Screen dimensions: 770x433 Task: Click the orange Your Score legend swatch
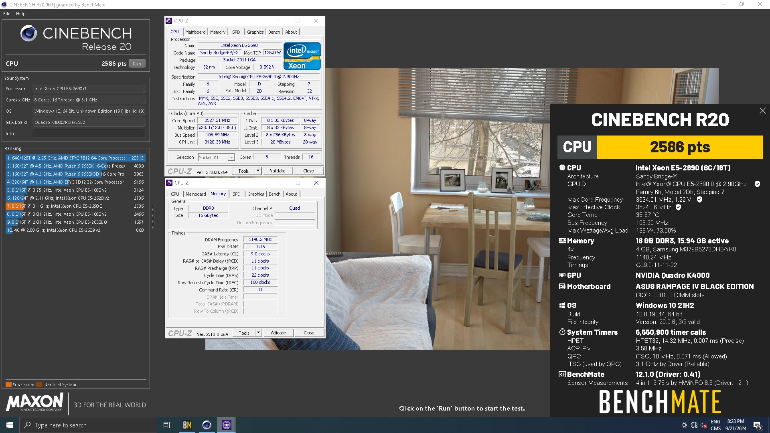click(8, 384)
